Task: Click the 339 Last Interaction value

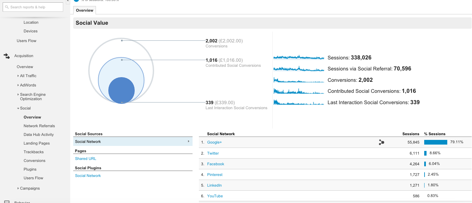Action: click(210, 103)
